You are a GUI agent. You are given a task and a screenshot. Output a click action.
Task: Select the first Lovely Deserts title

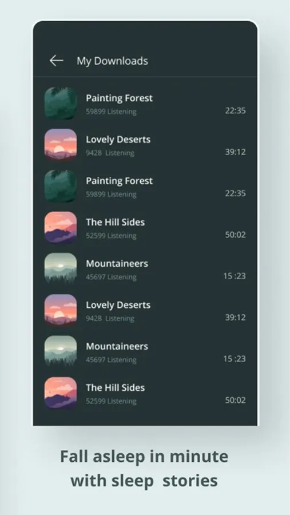coord(118,140)
